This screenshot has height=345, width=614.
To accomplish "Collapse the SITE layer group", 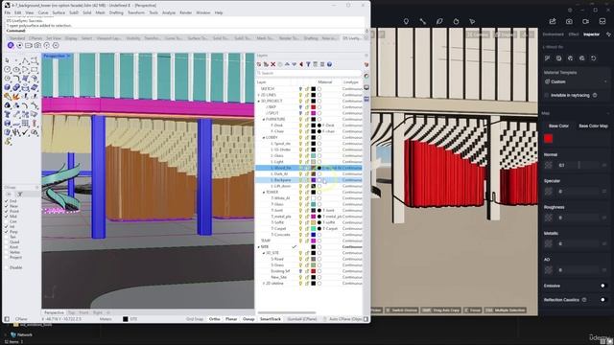I will click(x=258, y=247).
